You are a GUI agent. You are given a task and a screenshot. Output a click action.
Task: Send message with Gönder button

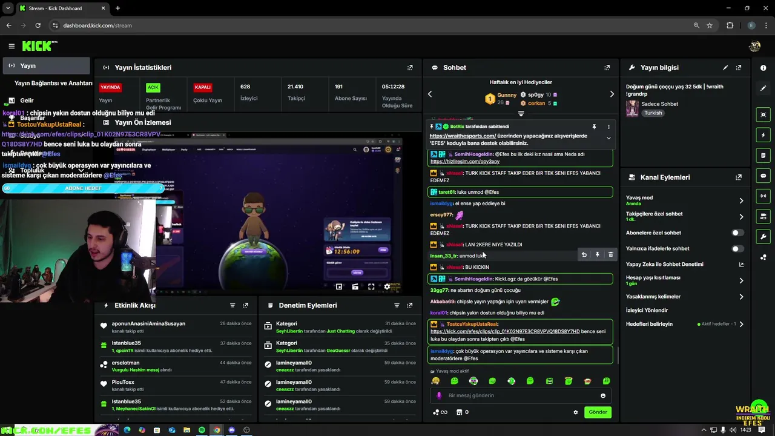click(x=598, y=412)
